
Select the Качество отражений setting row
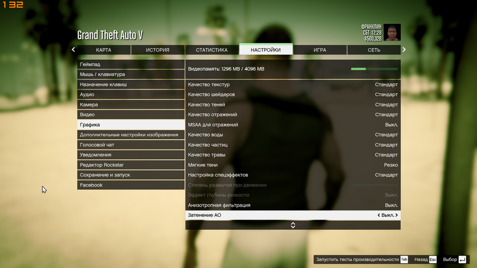(293, 114)
